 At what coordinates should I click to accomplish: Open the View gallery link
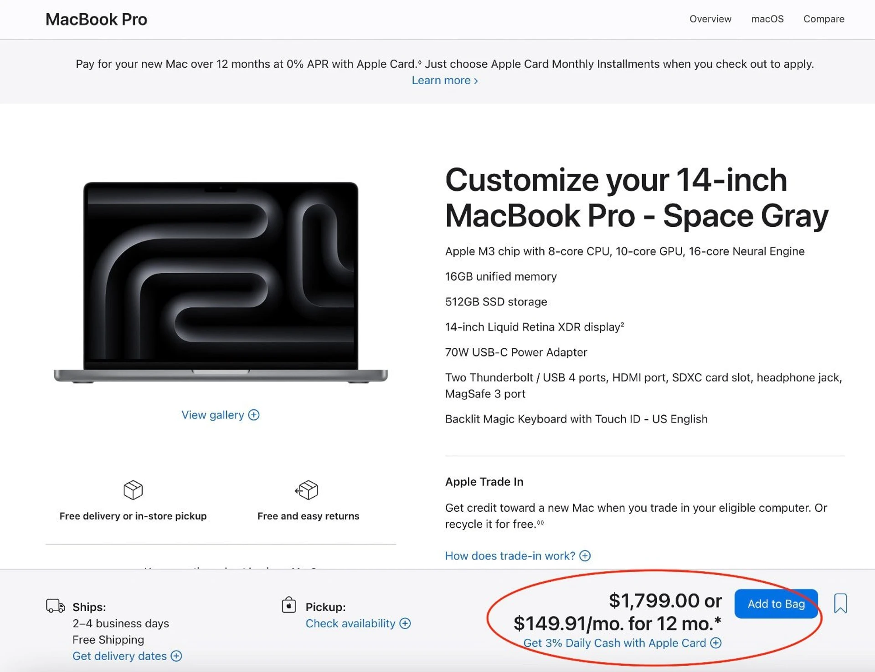pyautogui.click(x=221, y=415)
